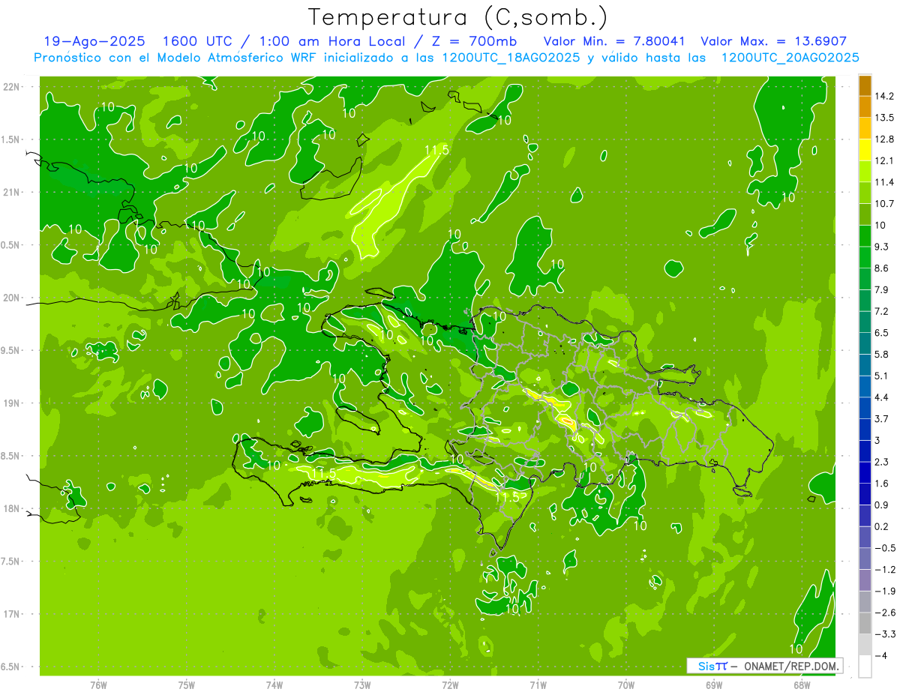
Task: Click the validity stamp "1200UTC_20AGO2025"
Action: coord(790,58)
